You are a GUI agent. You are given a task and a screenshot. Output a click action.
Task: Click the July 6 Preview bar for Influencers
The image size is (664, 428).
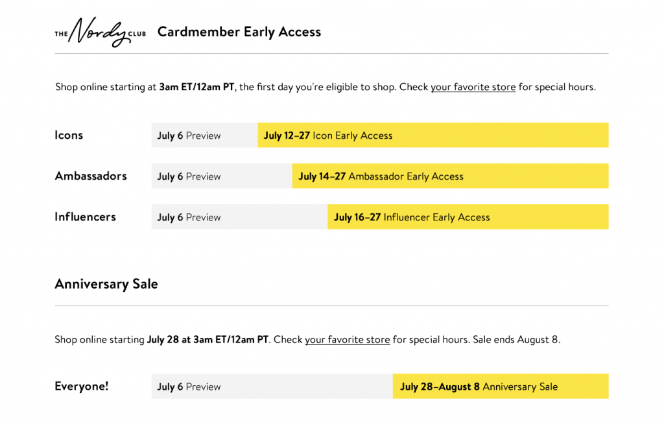pyautogui.click(x=240, y=217)
